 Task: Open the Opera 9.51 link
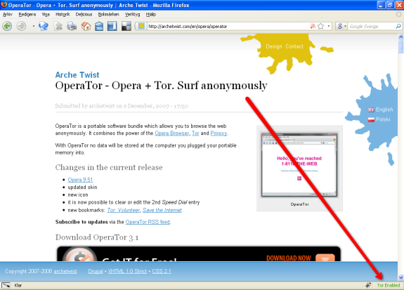pyautogui.click(x=80, y=180)
